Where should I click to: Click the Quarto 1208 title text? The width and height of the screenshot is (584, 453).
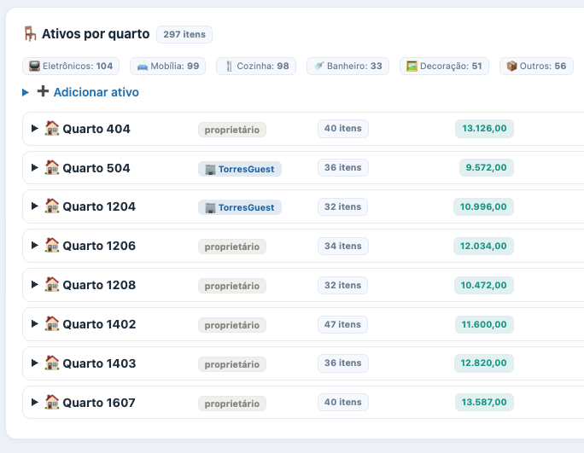[x=99, y=285]
